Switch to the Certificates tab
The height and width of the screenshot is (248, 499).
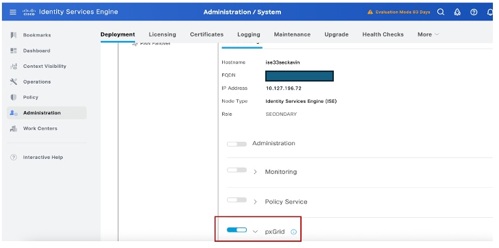point(206,34)
